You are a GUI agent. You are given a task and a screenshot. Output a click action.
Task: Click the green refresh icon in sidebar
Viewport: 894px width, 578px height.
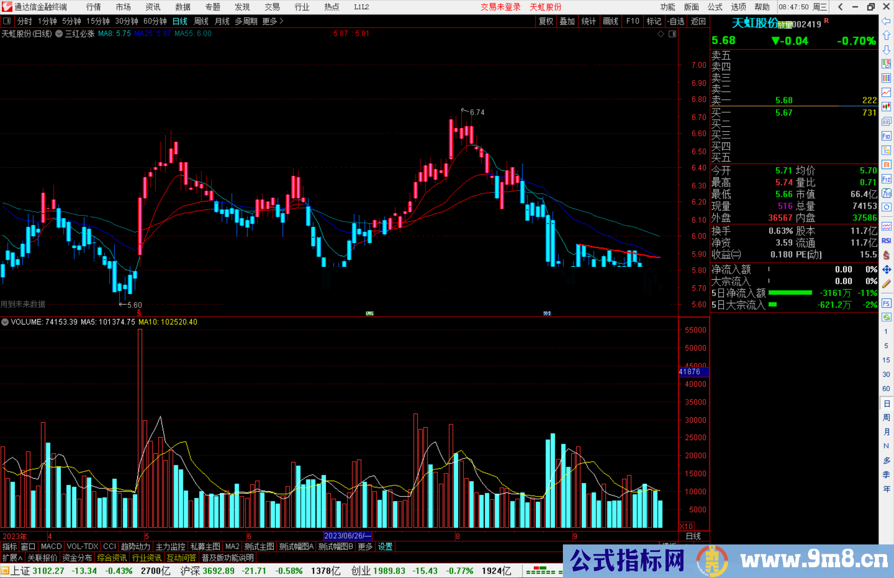point(886,317)
